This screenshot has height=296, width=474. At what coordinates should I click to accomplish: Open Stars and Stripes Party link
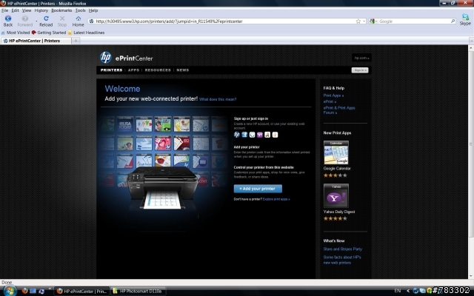click(x=342, y=249)
